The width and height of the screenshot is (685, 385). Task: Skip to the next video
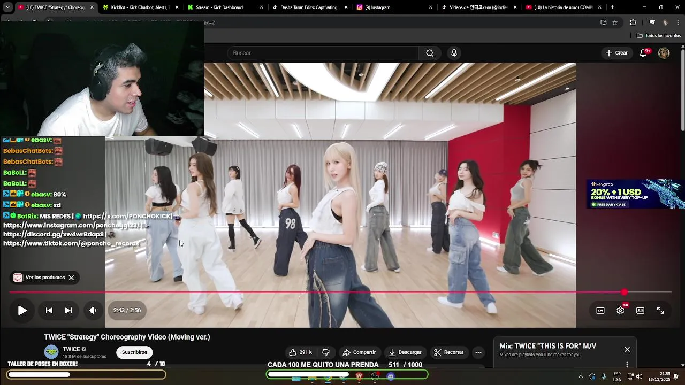[x=68, y=310]
